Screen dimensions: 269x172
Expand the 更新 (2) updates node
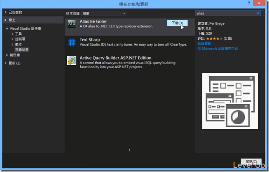pyautogui.click(x=6, y=63)
